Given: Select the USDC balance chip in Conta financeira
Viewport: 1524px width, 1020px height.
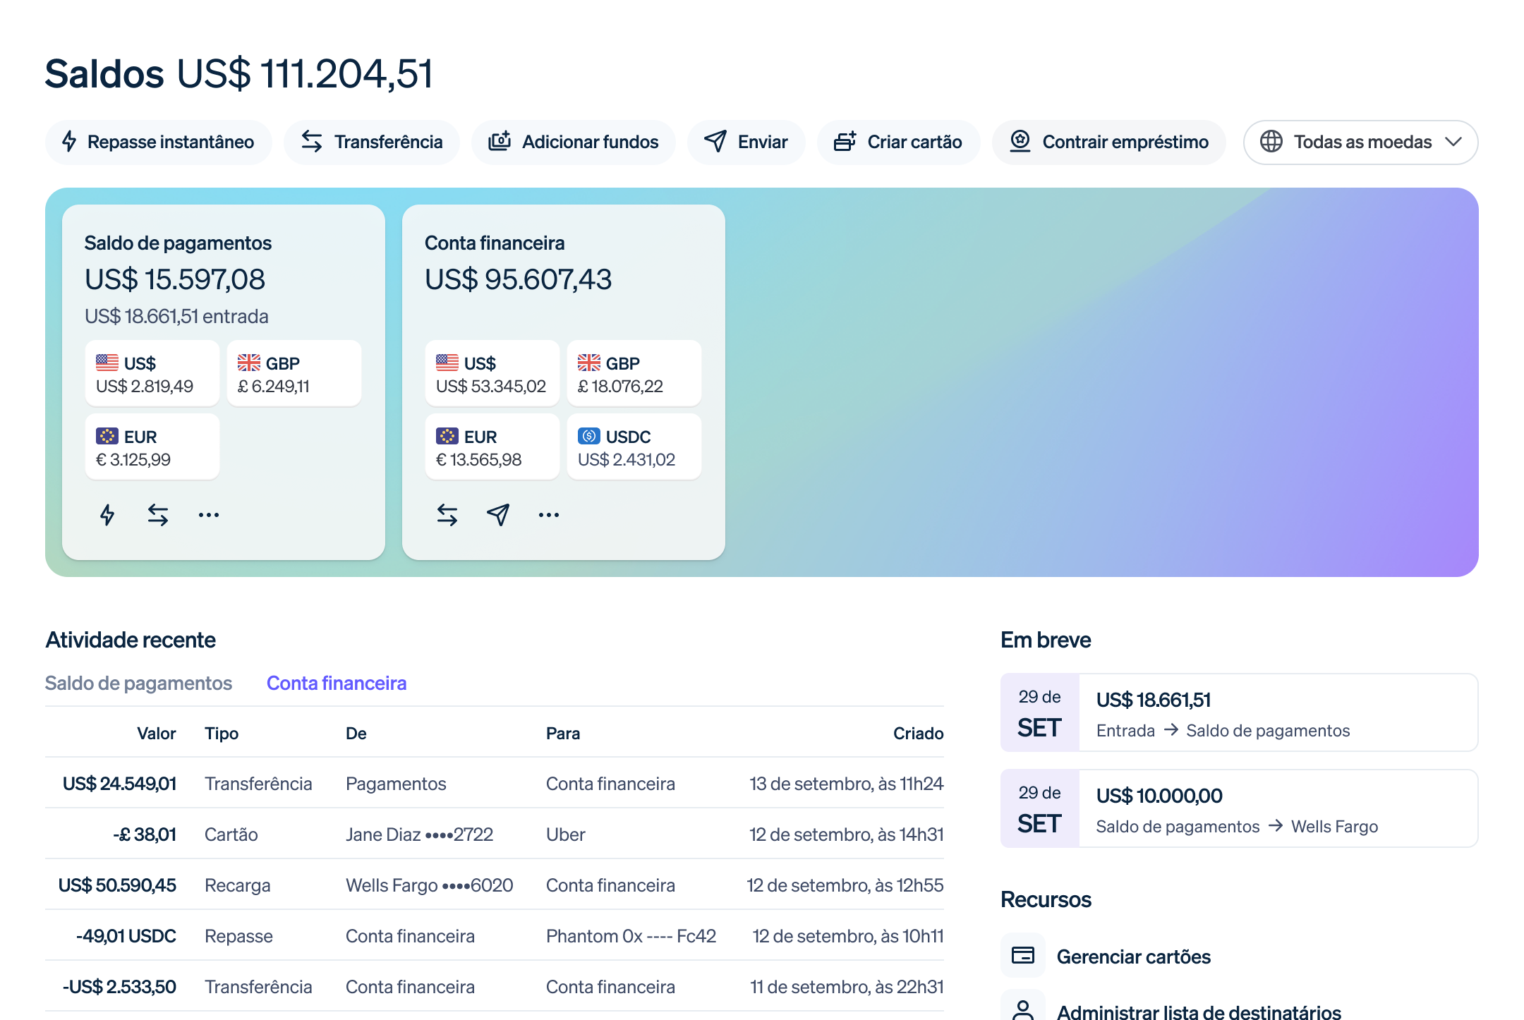Looking at the screenshot, I should [634, 446].
